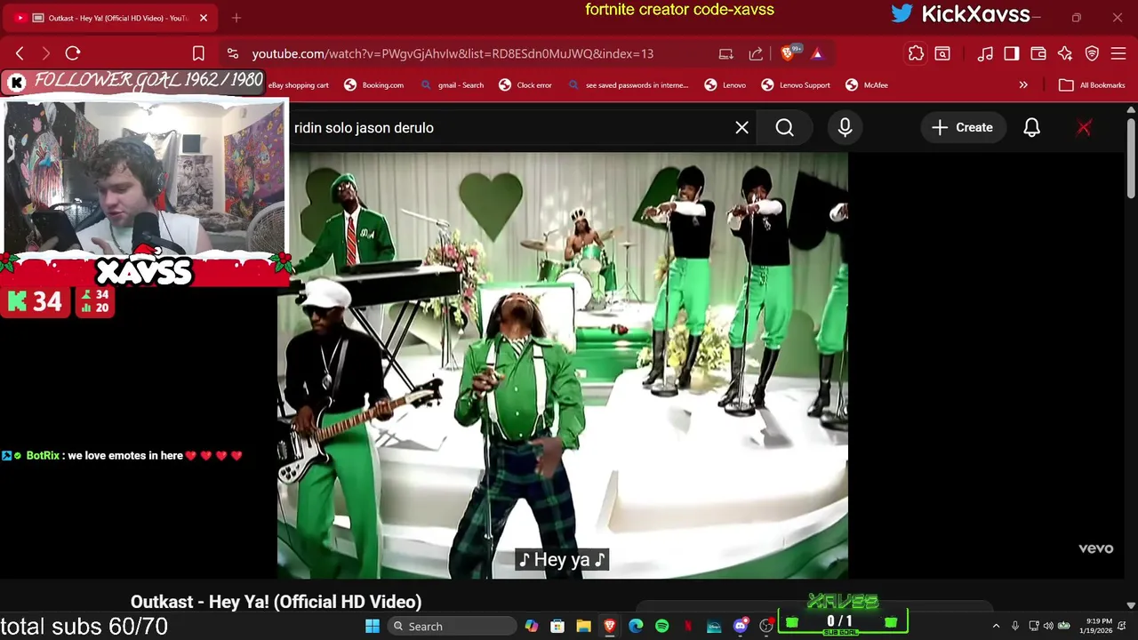This screenshot has height=640, width=1138.
Task: Click the YouTube search field text
Action: [364, 127]
